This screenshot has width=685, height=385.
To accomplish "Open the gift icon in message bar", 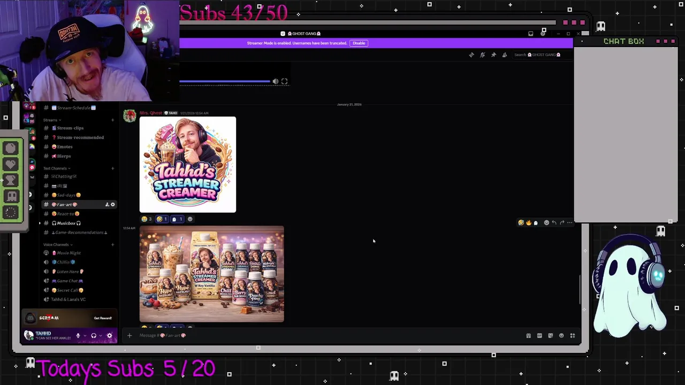I will coord(528,335).
